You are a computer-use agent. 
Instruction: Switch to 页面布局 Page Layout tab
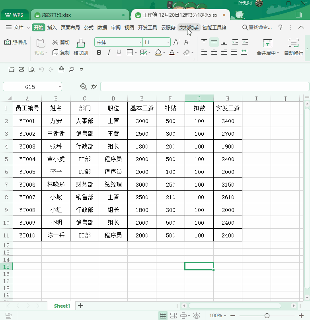click(70, 27)
